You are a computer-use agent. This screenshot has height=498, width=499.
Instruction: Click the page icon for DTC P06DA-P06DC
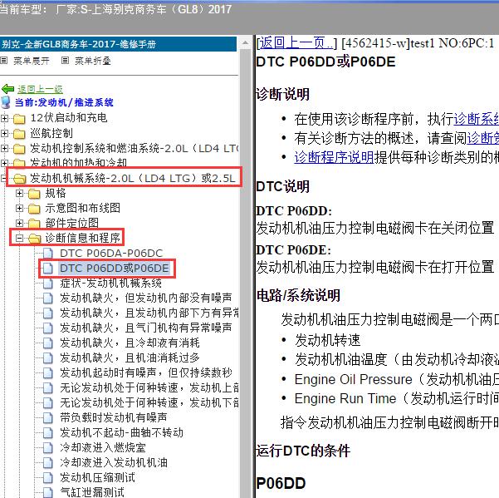(48, 254)
